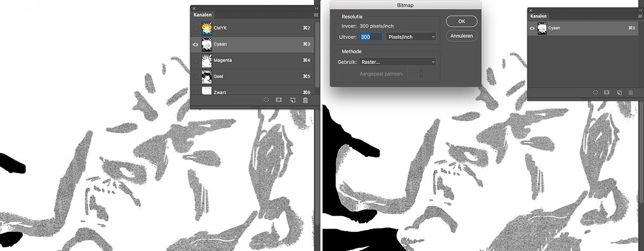Show the Geel channel visibility
Viewport: 644px width, 251px height.
(195, 77)
